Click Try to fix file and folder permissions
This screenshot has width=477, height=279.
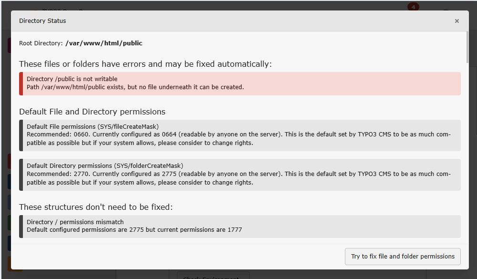pyautogui.click(x=403, y=257)
